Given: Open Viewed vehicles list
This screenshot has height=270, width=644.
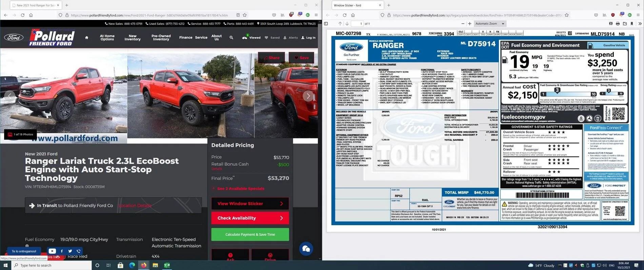Looking at the screenshot, I should coord(251,38).
